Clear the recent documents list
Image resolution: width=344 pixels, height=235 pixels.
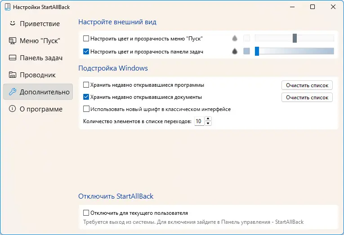coord(307,97)
